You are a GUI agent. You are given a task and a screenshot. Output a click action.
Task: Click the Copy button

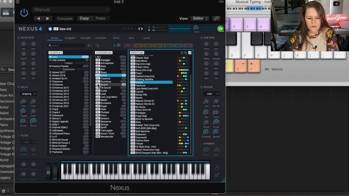[x=84, y=19]
